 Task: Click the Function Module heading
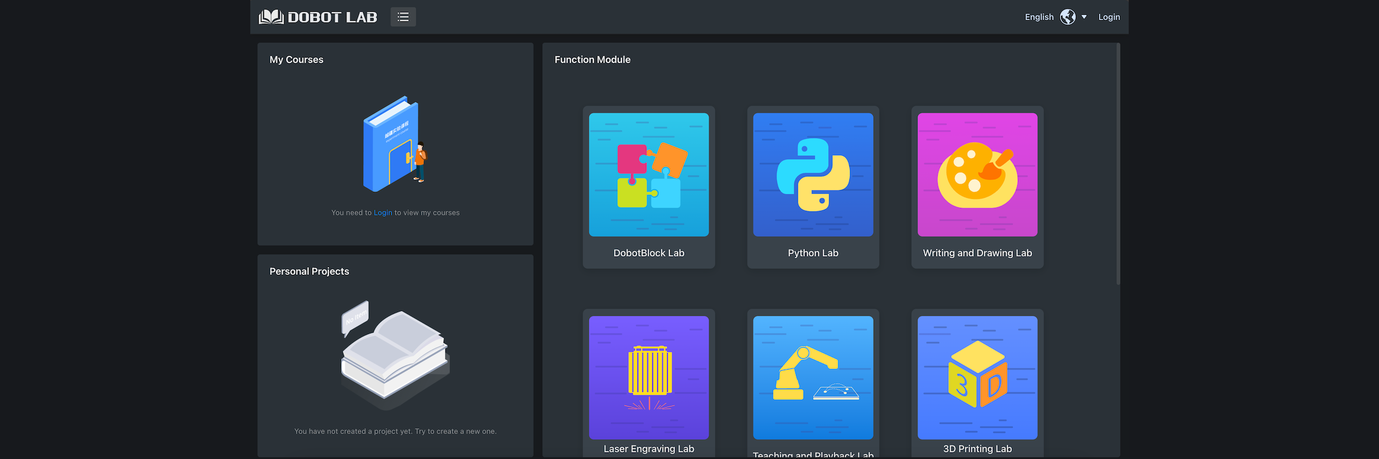click(593, 60)
